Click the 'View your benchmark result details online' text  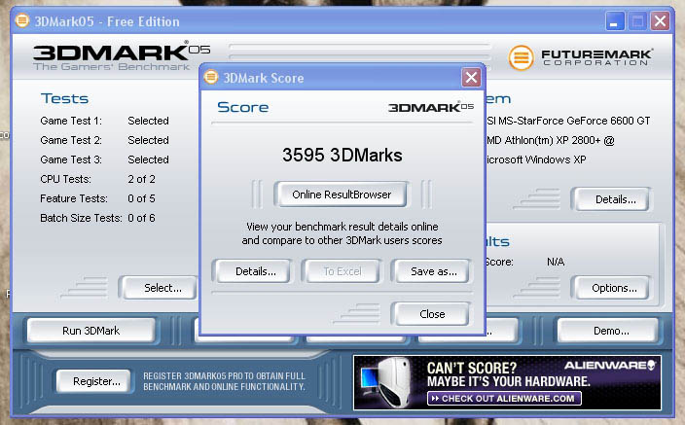tap(342, 227)
